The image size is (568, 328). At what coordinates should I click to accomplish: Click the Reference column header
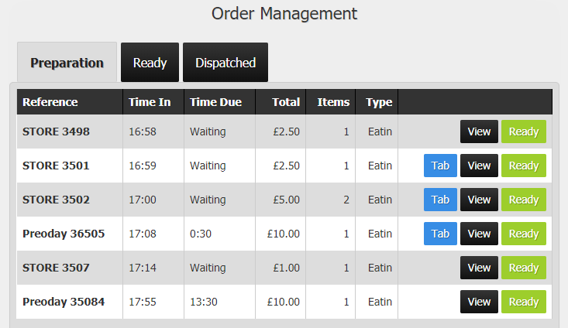70,102
